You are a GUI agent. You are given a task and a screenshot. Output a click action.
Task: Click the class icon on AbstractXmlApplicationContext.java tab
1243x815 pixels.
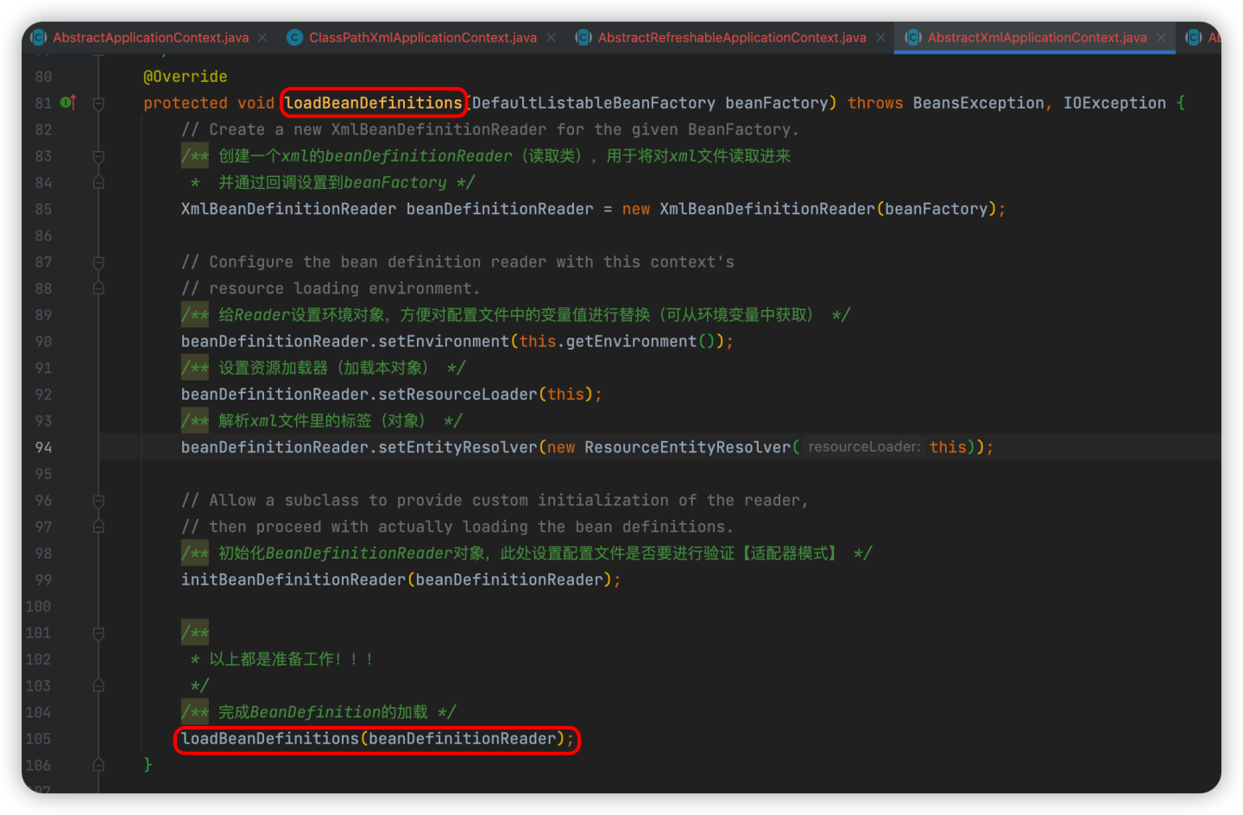coord(912,37)
